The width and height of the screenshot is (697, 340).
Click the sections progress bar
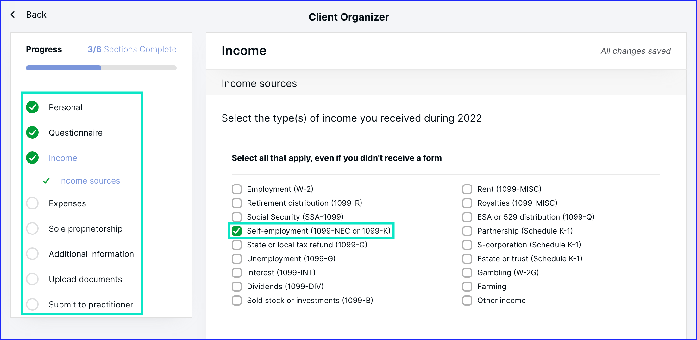(x=101, y=68)
